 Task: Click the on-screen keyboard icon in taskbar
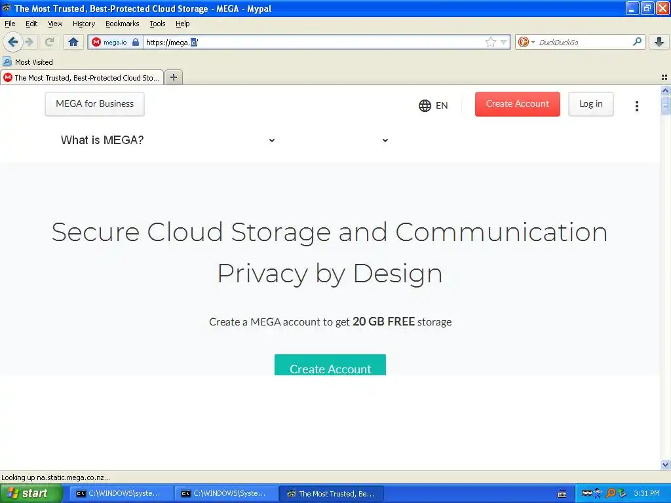(562, 494)
